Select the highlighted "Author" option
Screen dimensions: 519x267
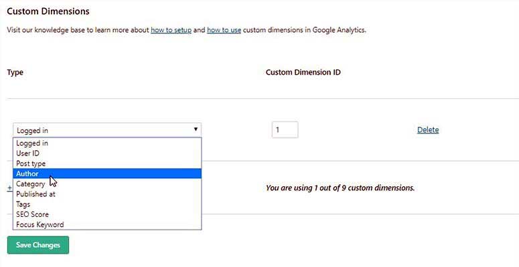tap(27, 174)
